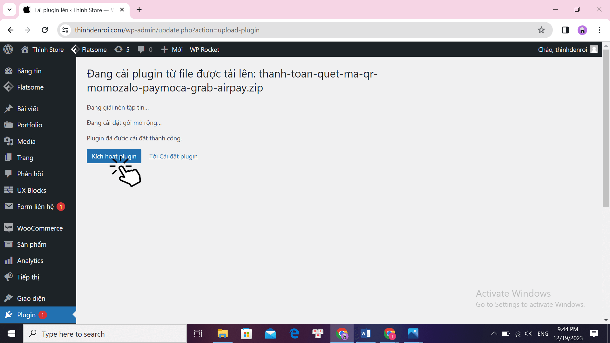The image size is (610, 343).
Task: Open Trang pages menu
Action: click(38, 158)
